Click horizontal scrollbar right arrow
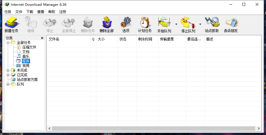Image resolution: width=266 pixels, height=135 pixels. (x=259, y=129)
